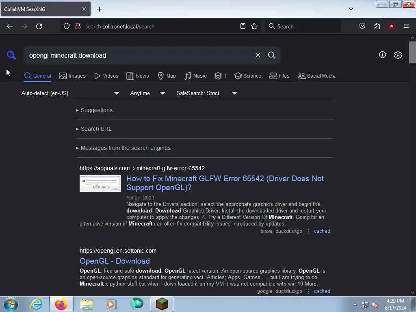Open cached copy of the softonic result
Screen dimensions: 416x312
click(x=322, y=291)
